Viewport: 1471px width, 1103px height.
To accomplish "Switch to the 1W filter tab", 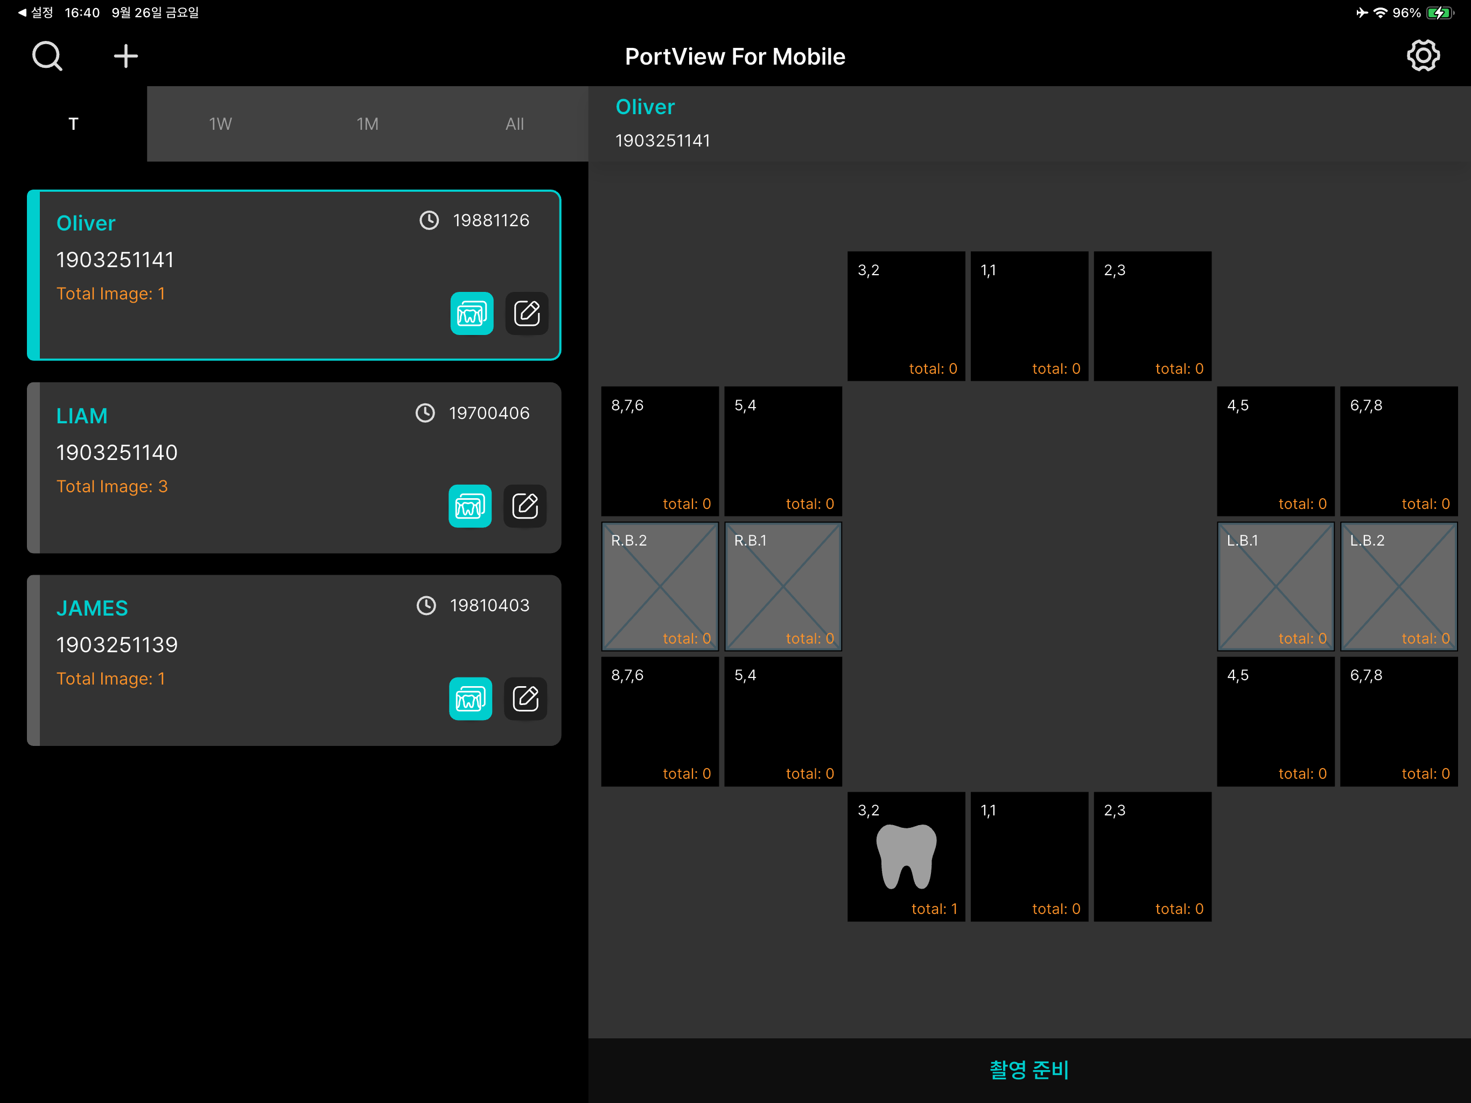I will (x=220, y=124).
